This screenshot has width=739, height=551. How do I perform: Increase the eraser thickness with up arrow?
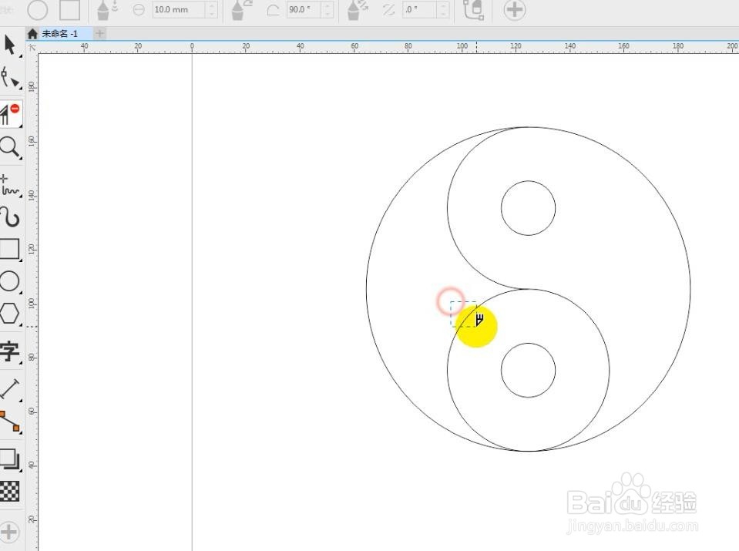coord(212,5)
